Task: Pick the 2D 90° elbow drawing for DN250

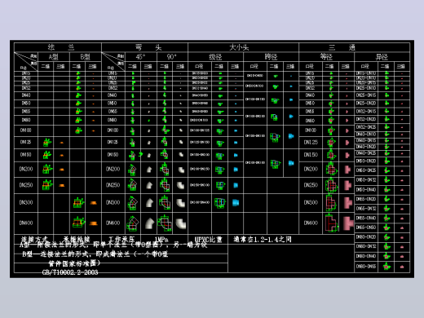Action: click(x=165, y=185)
